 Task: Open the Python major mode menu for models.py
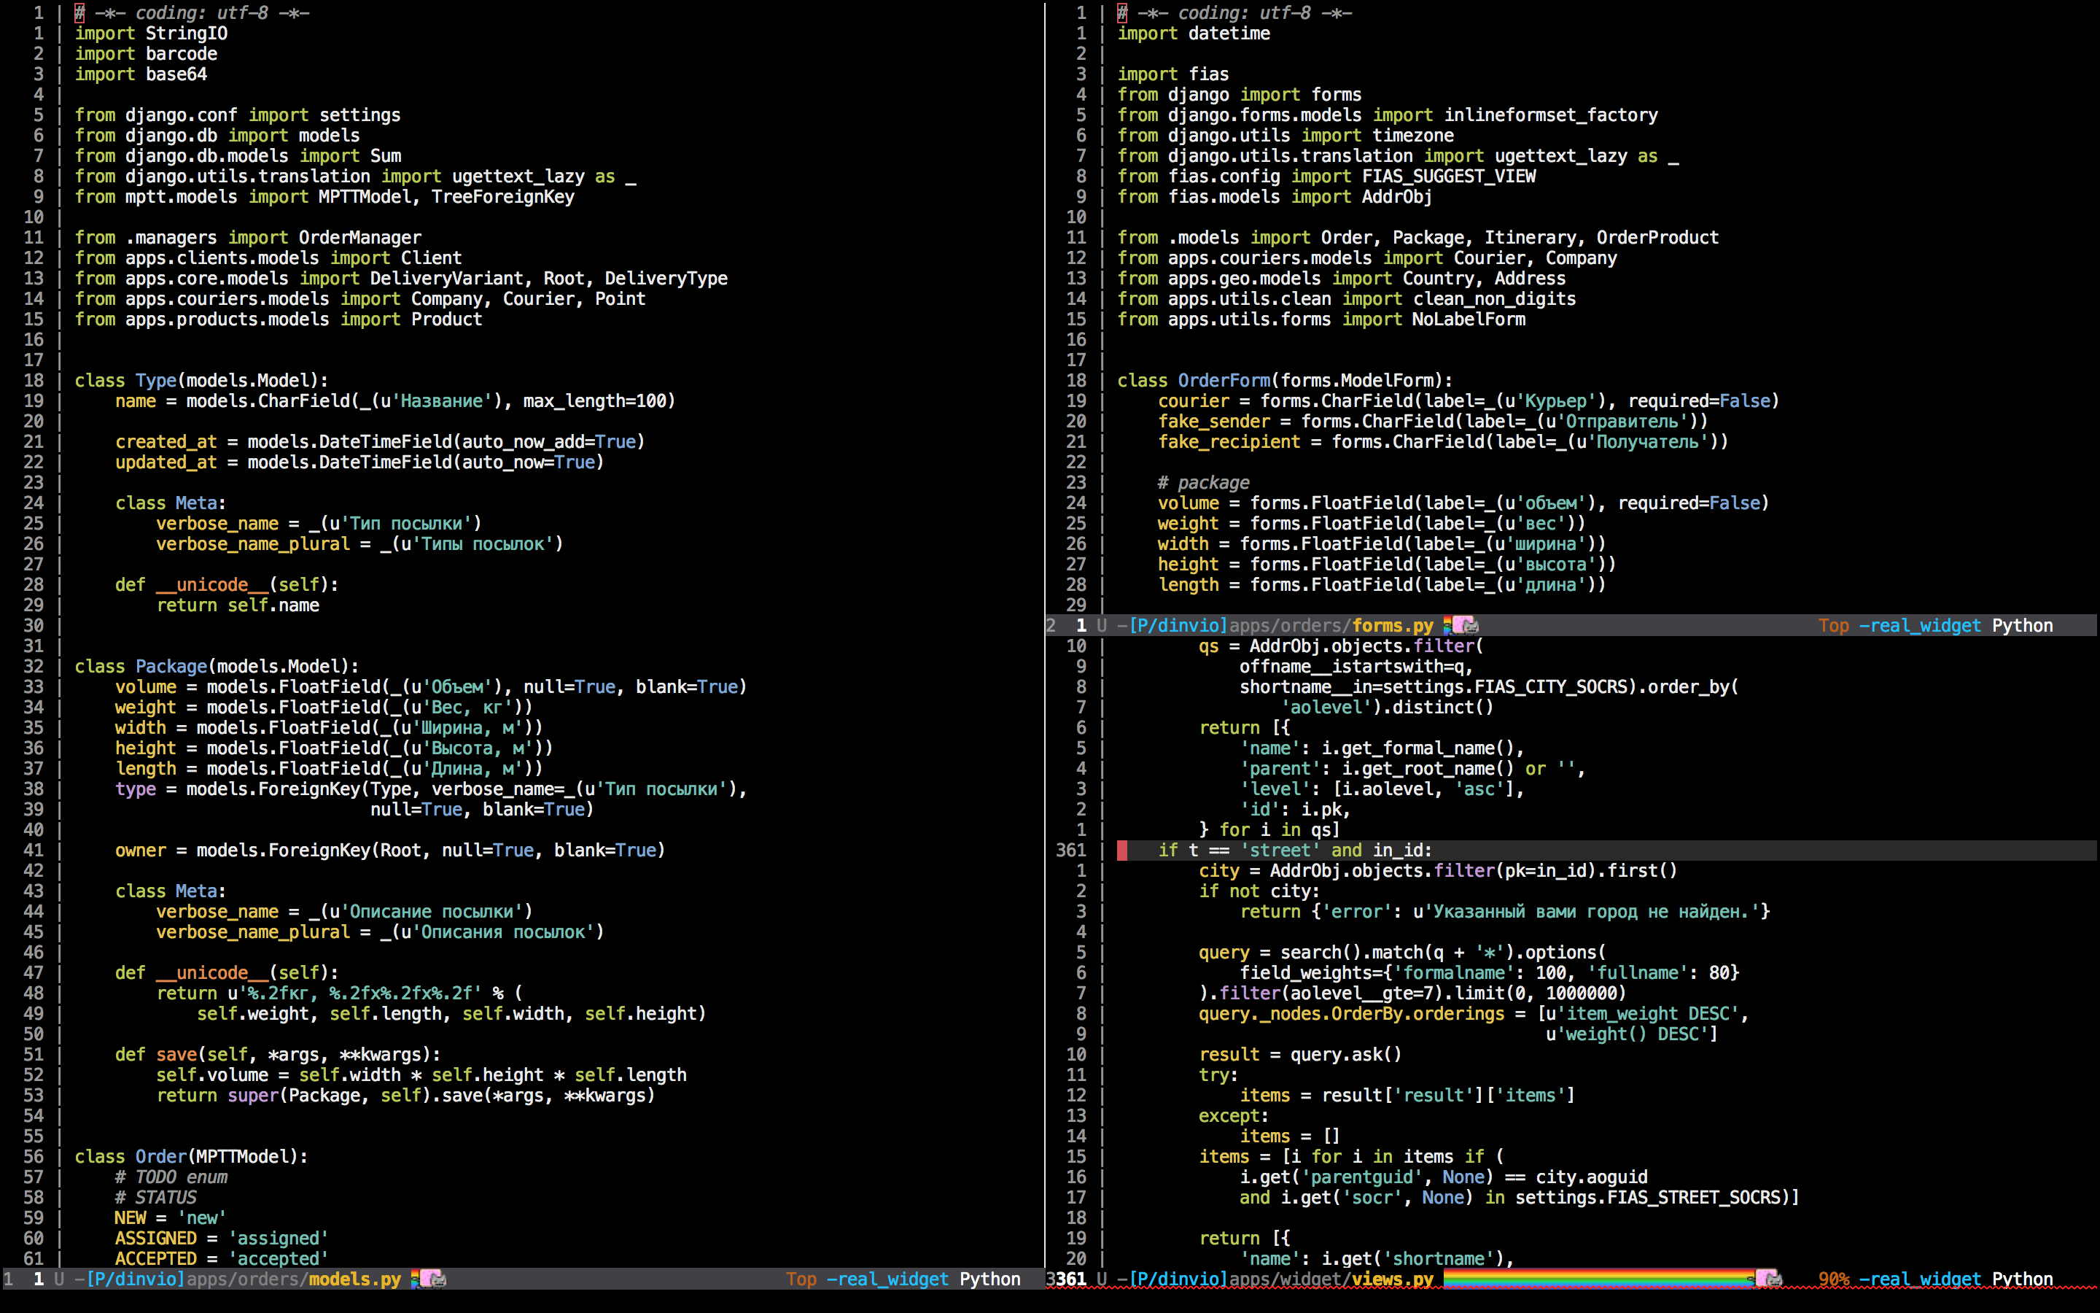989,1279
